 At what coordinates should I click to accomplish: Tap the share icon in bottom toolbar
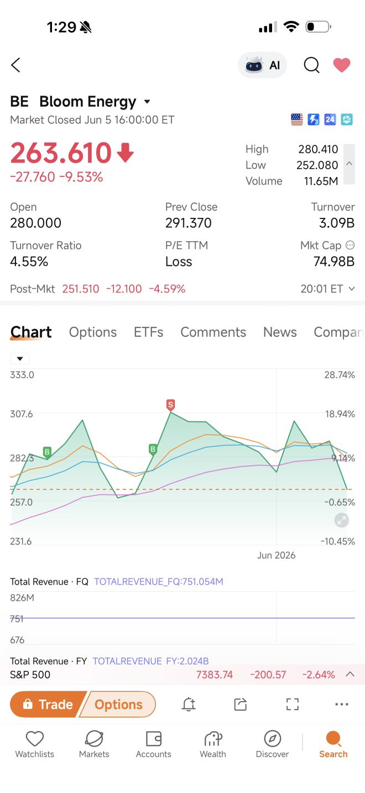240,704
